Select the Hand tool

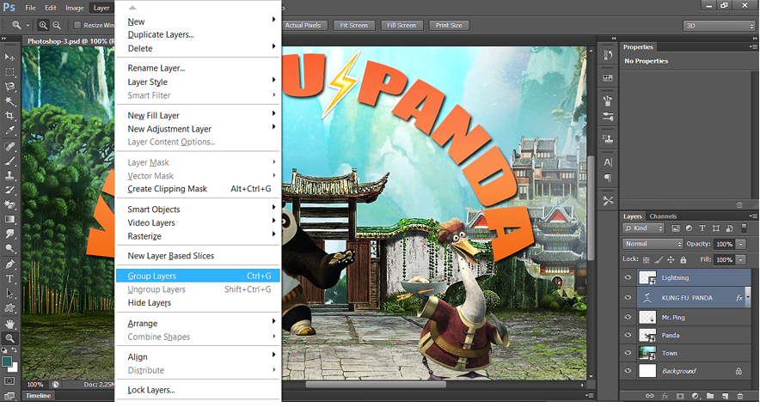(x=9, y=324)
